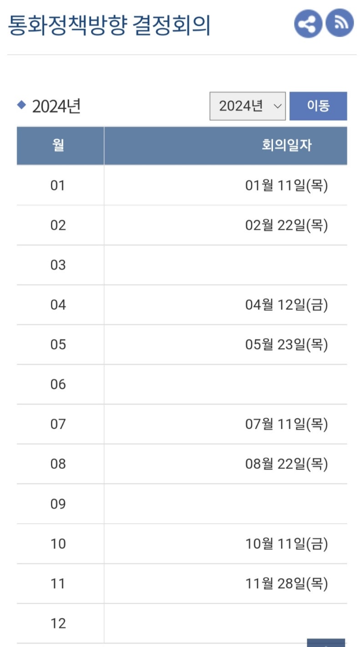Image resolution: width=364 pixels, height=647 pixels.
Task: Open the RSS feed icon
Action: 339,23
